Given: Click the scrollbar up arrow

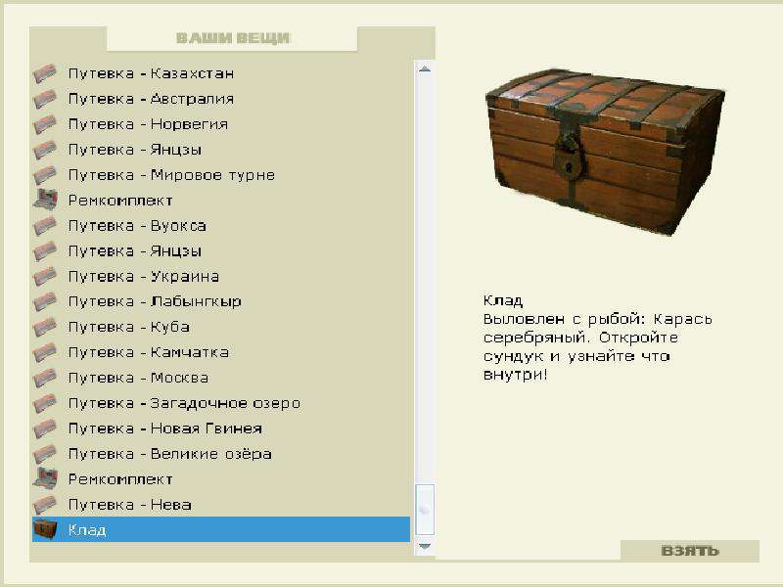Looking at the screenshot, I should click(x=423, y=67).
